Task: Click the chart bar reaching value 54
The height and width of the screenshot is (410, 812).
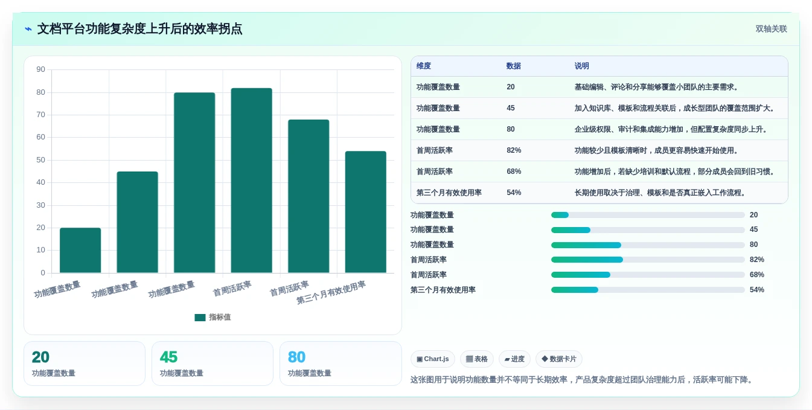Action: 365,212
